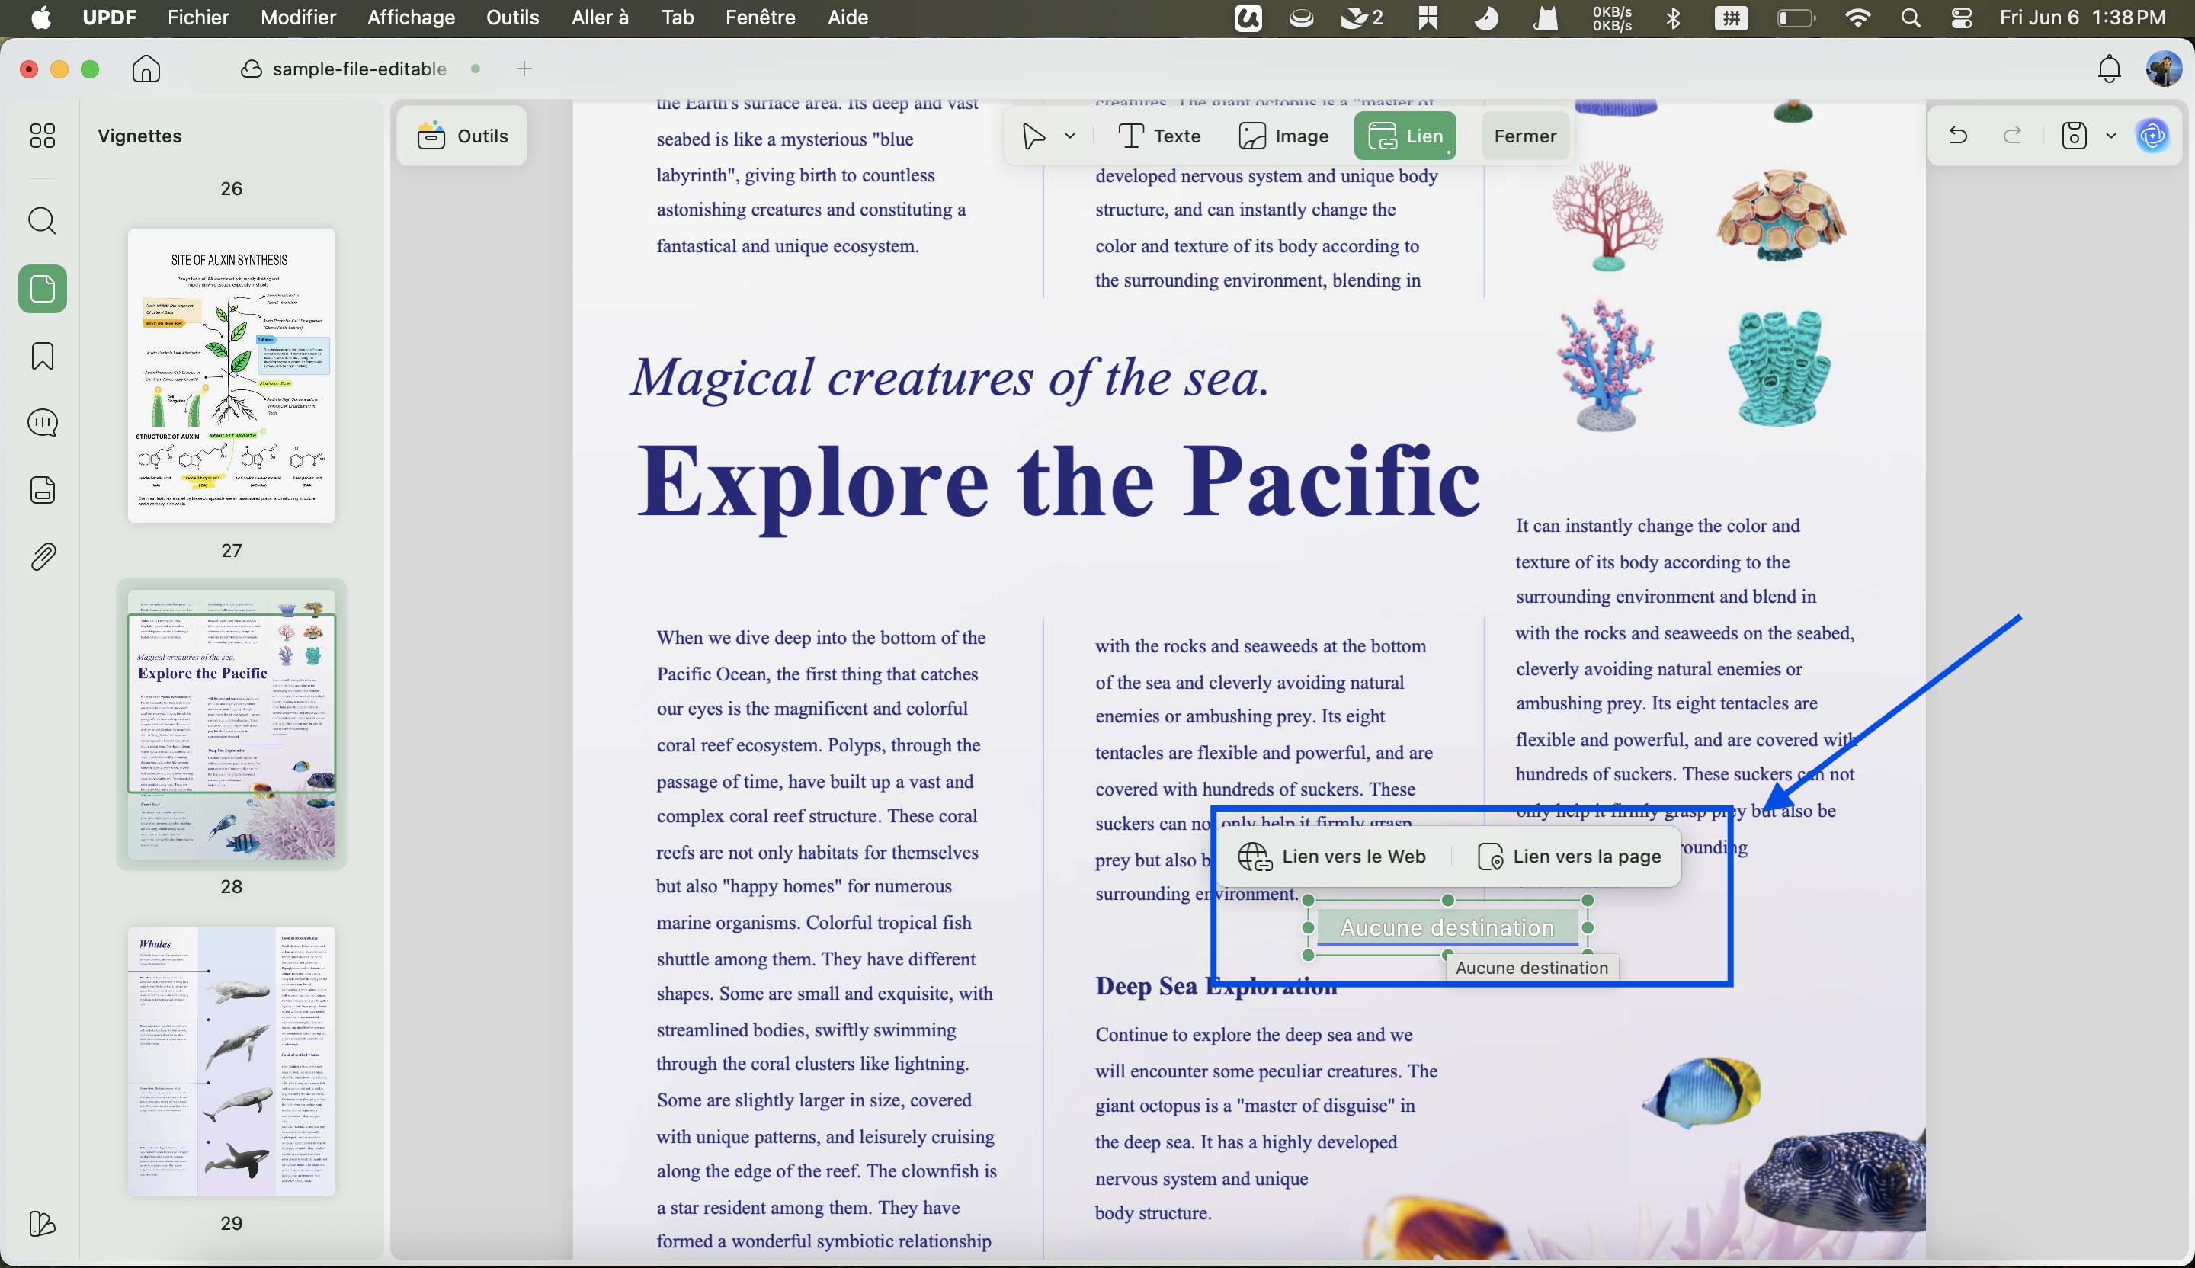Open the UPDF application menu
The height and width of the screenshot is (1268, 2195).
click(x=109, y=18)
